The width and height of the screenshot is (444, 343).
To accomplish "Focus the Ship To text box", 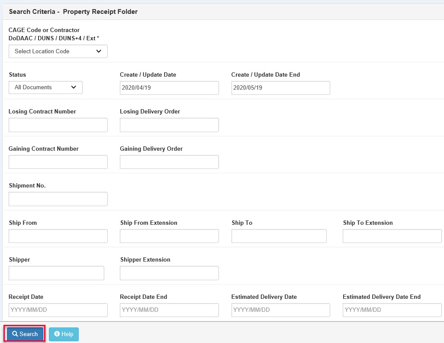I will click(x=279, y=236).
